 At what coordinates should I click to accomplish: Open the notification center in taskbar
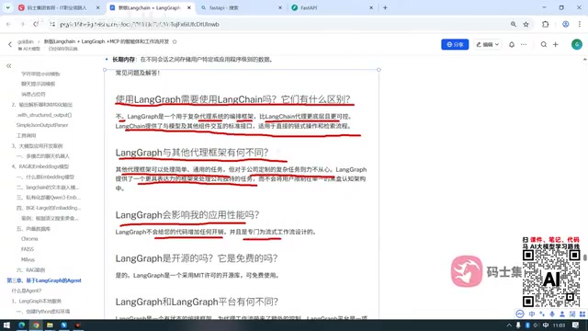(576, 325)
